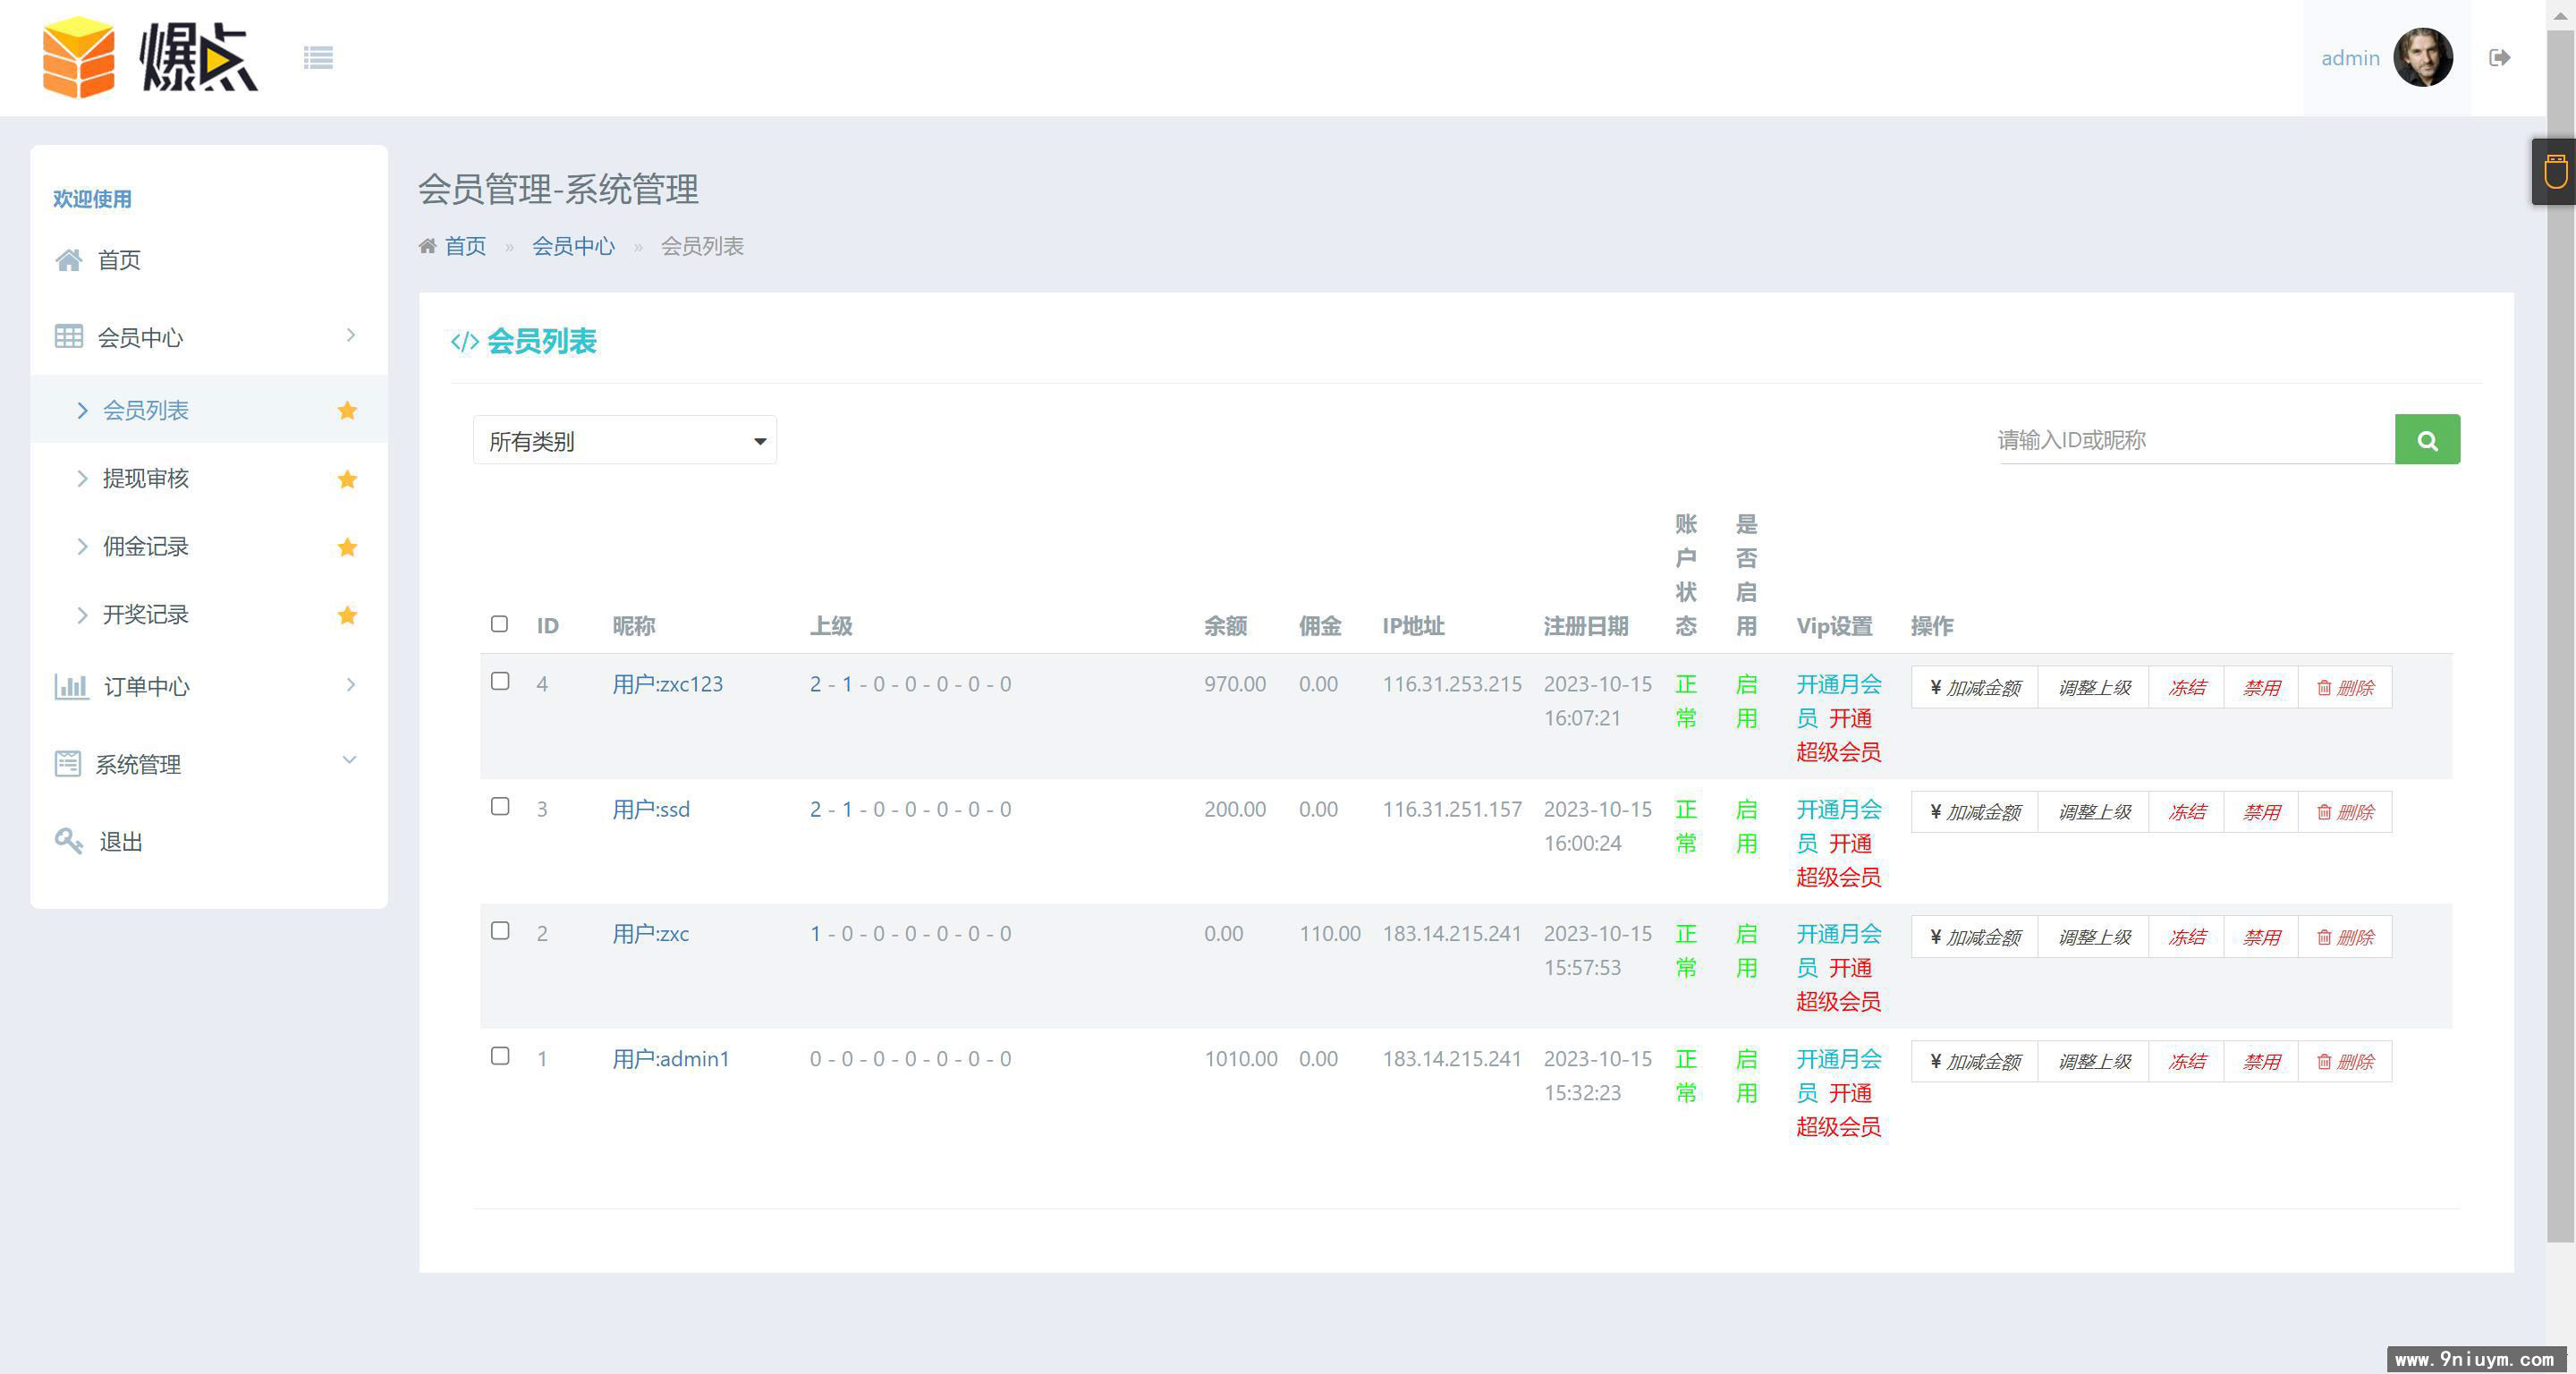Click balance value 1010.00

[x=1240, y=1059]
